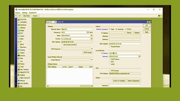
Task: Select Static address acquisition
Action: point(110,29)
